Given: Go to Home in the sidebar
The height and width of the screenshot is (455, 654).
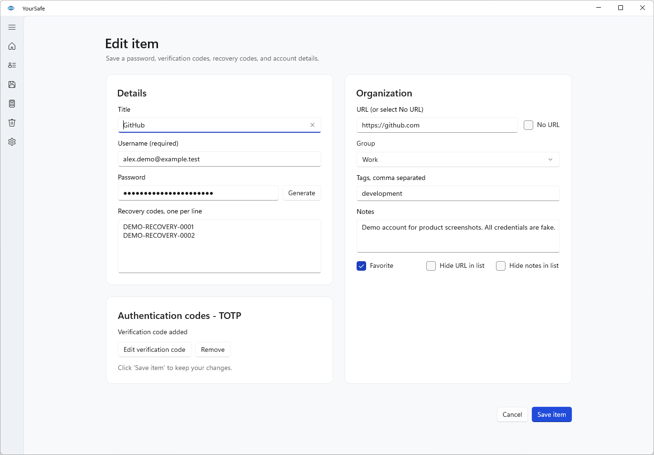Looking at the screenshot, I should pyautogui.click(x=12, y=46).
